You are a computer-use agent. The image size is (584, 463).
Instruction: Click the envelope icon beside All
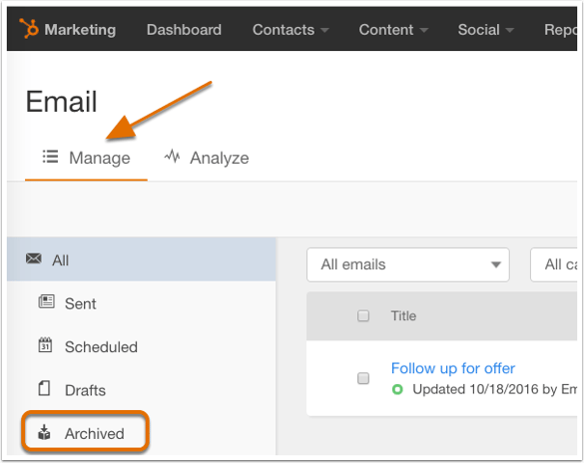pyautogui.click(x=34, y=258)
